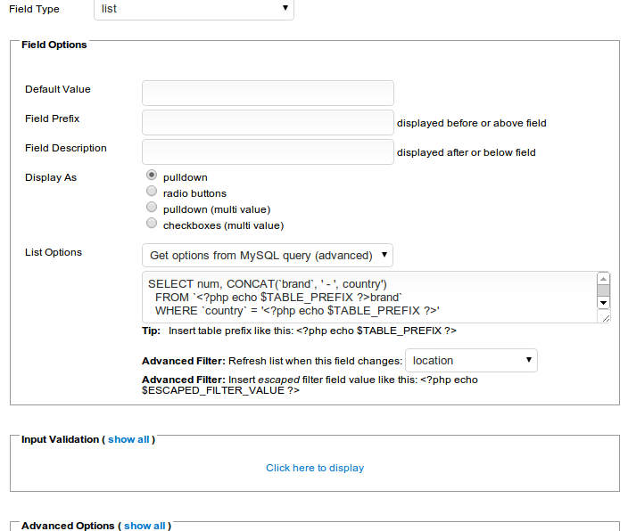Open the Advanced Filter location dropdown

coord(471,361)
